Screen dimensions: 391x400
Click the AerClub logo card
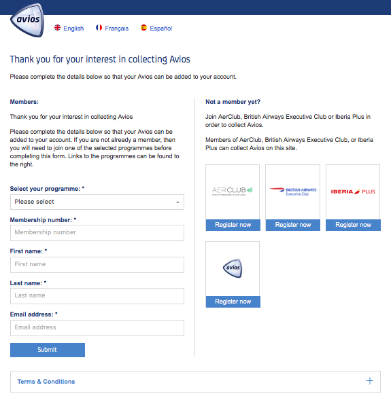pyautogui.click(x=233, y=192)
